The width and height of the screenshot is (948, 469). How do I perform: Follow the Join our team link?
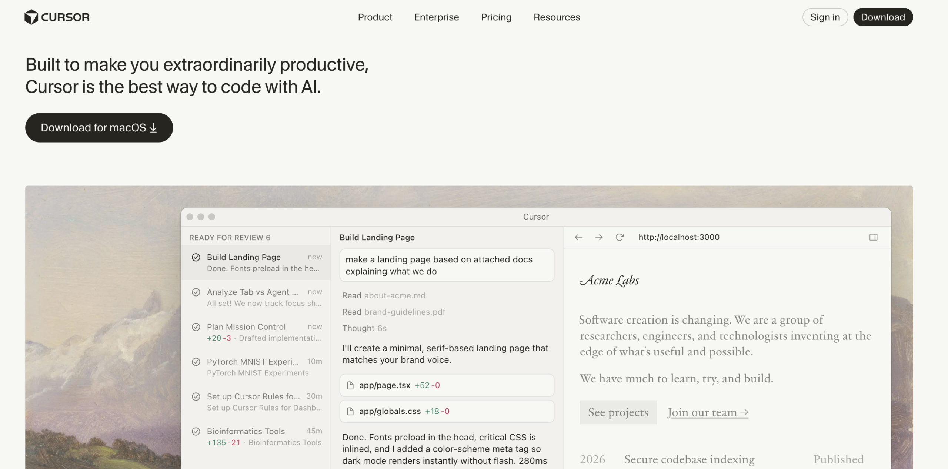[707, 412]
